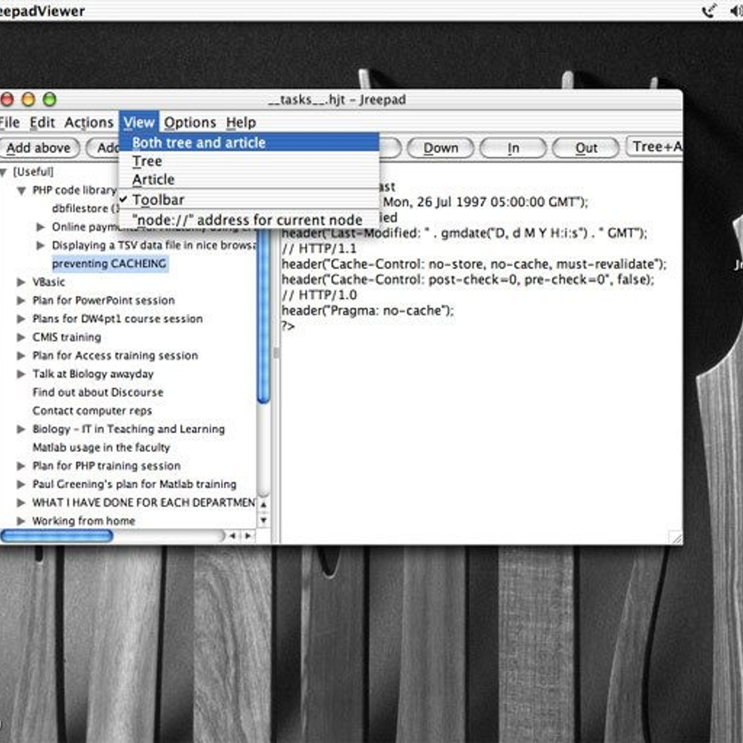Click the window resize grip corner
Image resolution: width=743 pixels, height=743 pixels.
pyautogui.click(x=676, y=537)
